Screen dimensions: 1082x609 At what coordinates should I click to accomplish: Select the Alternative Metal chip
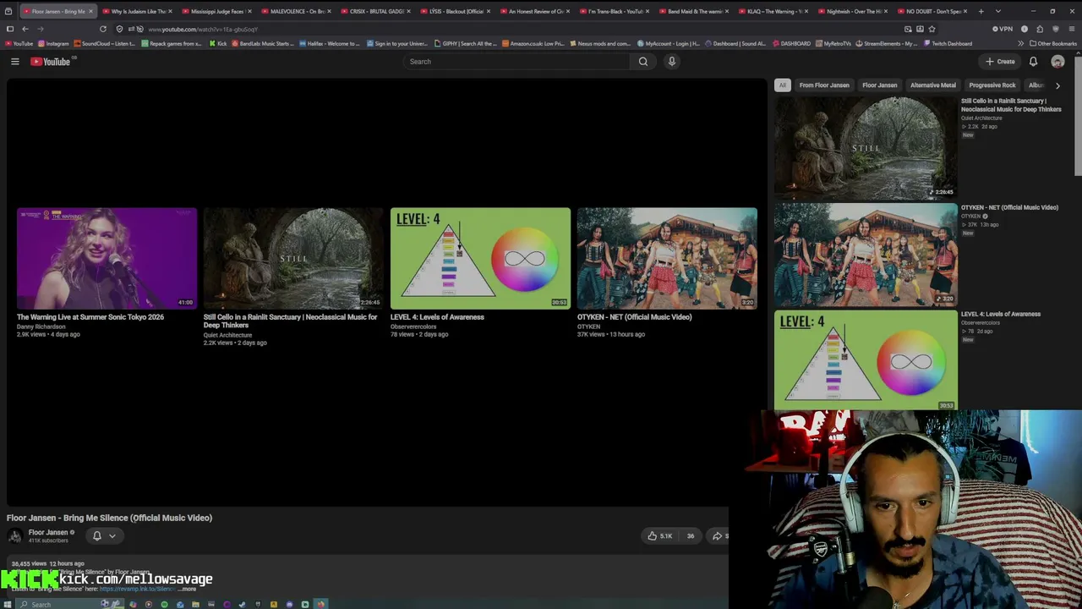pos(933,85)
